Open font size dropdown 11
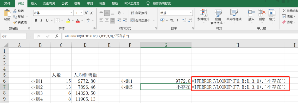 [81, 13]
